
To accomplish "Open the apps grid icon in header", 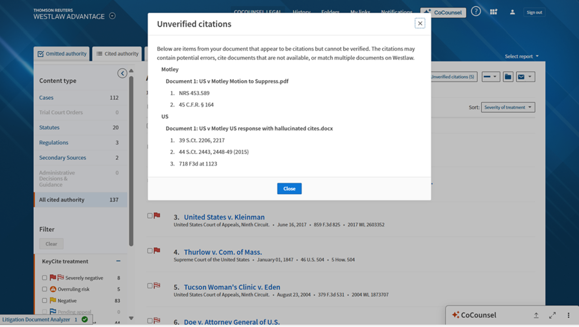I will tap(494, 12).
